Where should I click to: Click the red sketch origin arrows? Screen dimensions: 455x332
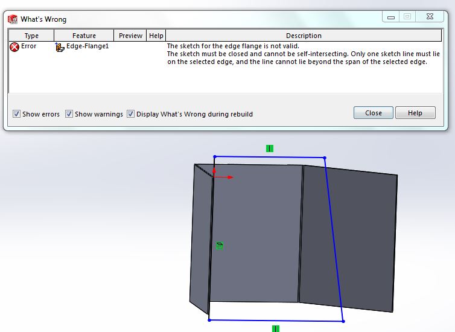(223, 174)
